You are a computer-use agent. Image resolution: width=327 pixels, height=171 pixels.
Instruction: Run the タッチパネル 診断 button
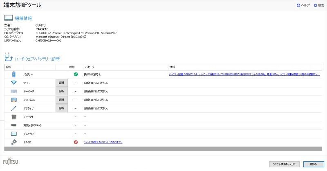pos(62,100)
